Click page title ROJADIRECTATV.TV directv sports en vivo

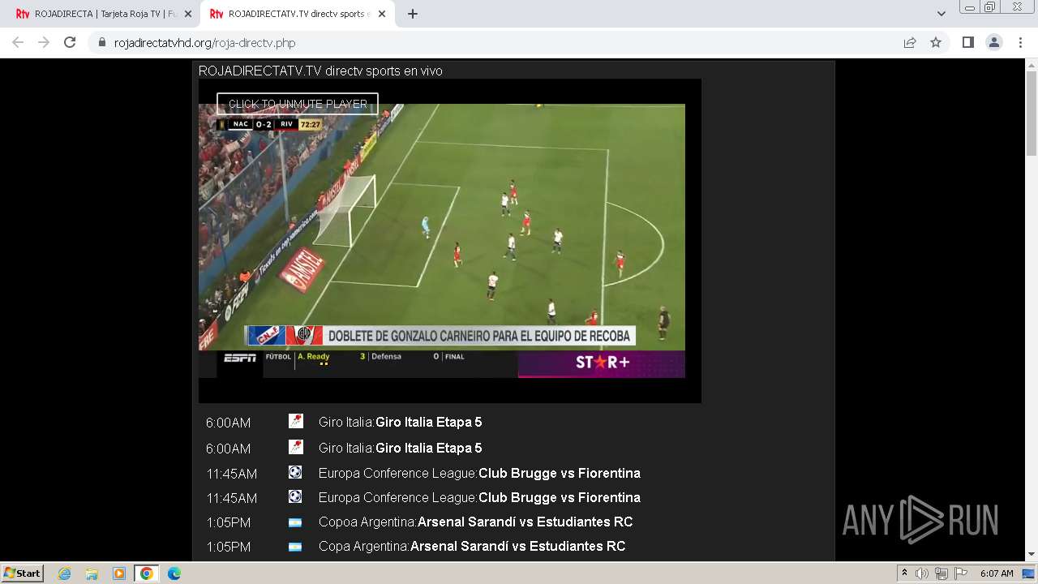320,71
